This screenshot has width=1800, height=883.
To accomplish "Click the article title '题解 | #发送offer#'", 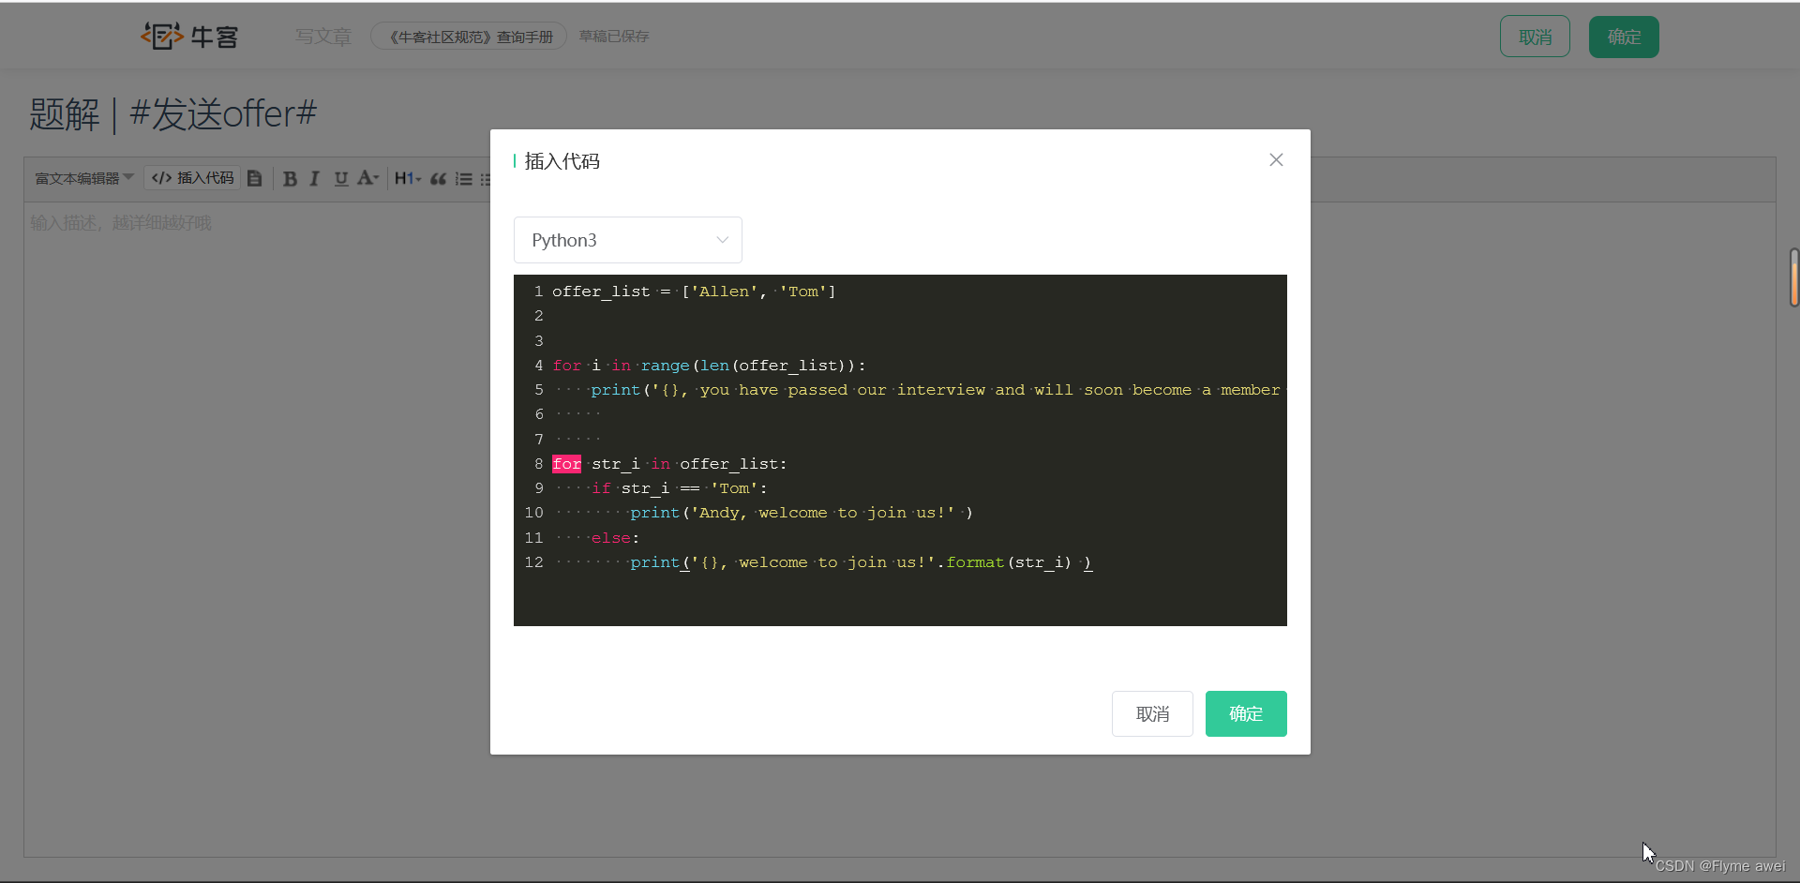I will point(173,114).
